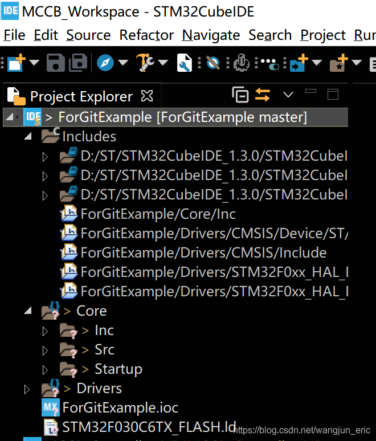Open the Search menu
This screenshot has width=376, height=441.
(270, 35)
